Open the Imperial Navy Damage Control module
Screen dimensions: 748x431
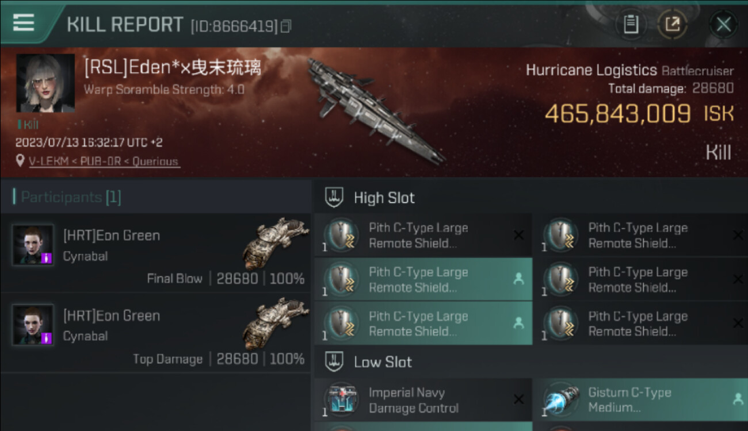click(x=423, y=400)
